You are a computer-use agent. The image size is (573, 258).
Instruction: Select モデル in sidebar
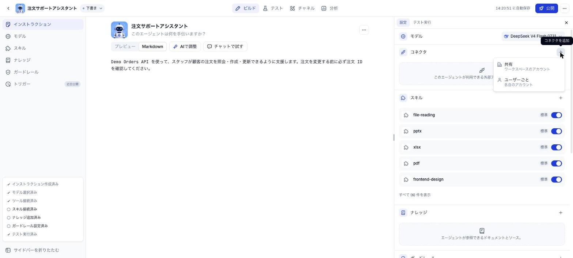[x=43, y=36]
